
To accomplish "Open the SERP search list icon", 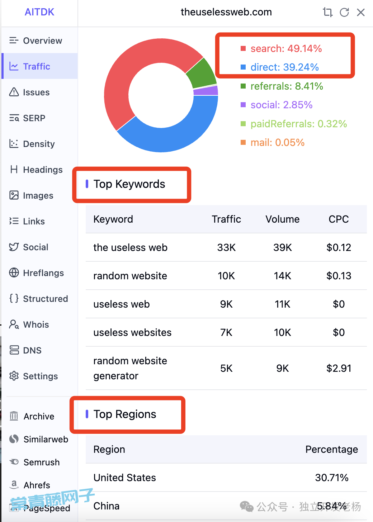I will tap(14, 118).
